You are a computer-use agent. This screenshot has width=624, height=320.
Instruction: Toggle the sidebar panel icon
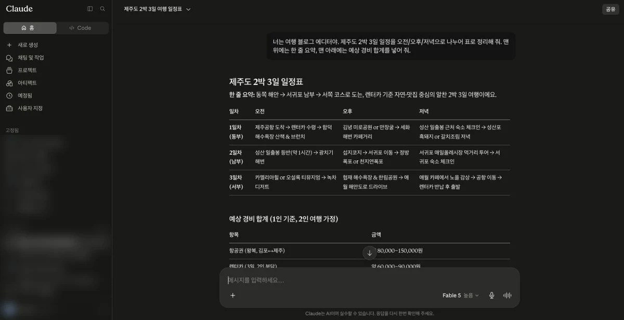(90, 9)
